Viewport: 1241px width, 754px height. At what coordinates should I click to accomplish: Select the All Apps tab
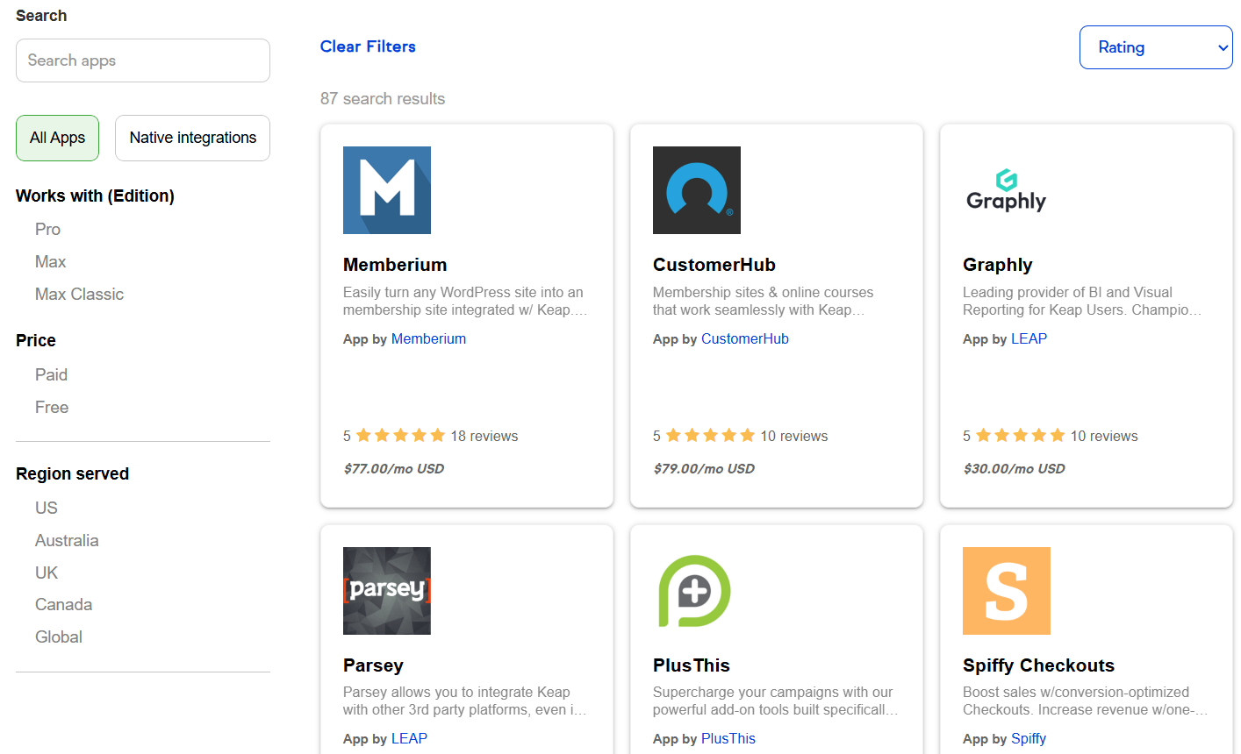[57, 138]
